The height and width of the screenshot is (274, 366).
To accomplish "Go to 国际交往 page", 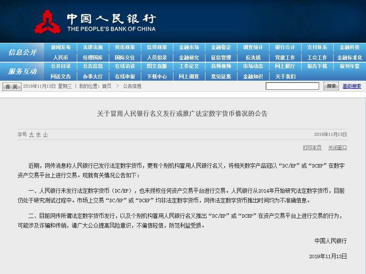I will click(125, 58).
